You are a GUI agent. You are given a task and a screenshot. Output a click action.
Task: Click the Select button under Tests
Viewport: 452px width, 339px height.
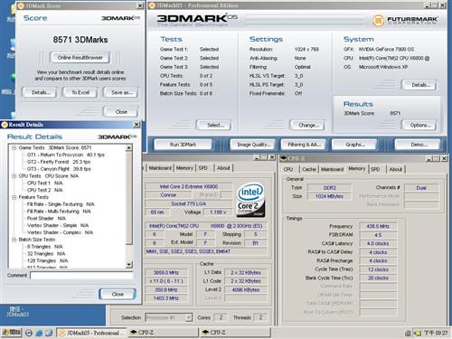[x=213, y=125]
